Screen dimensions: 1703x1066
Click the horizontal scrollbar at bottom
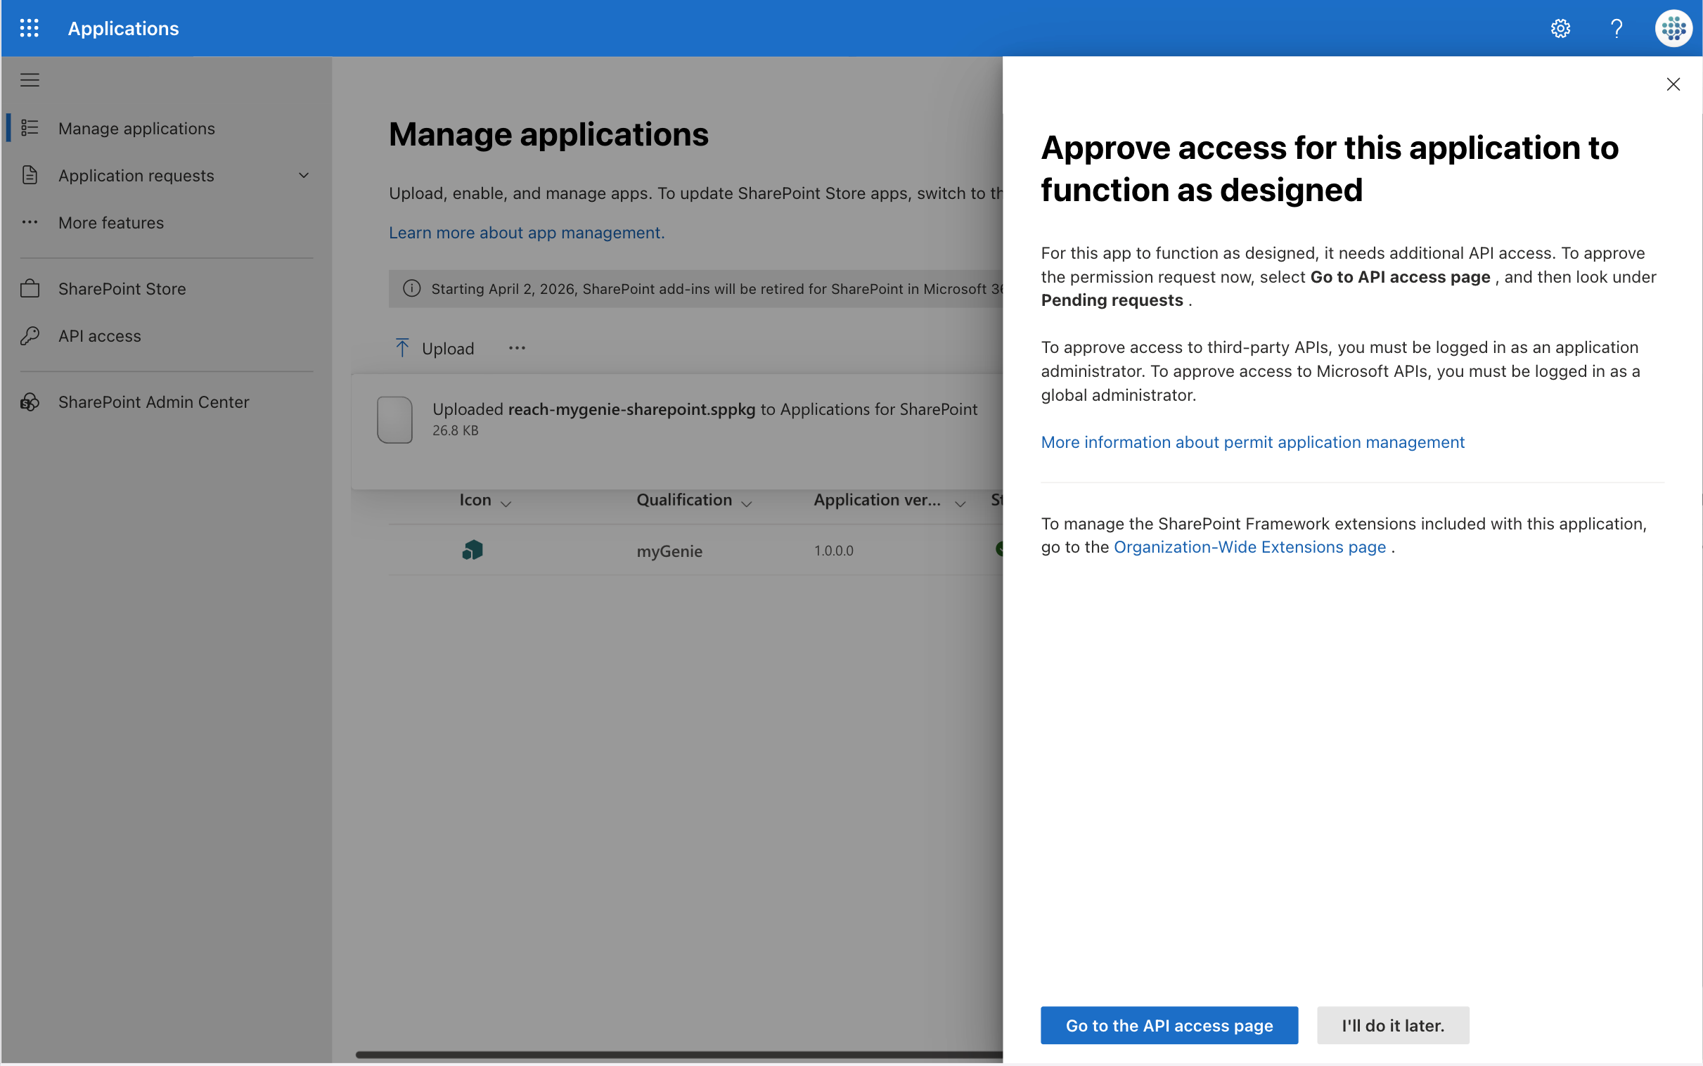[x=679, y=1055]
